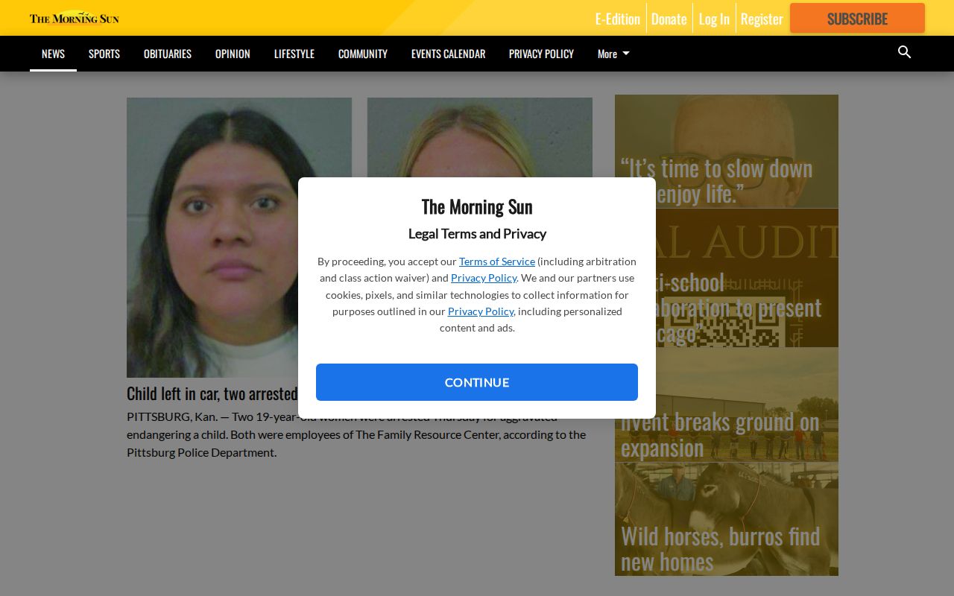Open 'Wild horses, burros find new homes'
This screenshot has height=596, width=954.
click(727, 519)
